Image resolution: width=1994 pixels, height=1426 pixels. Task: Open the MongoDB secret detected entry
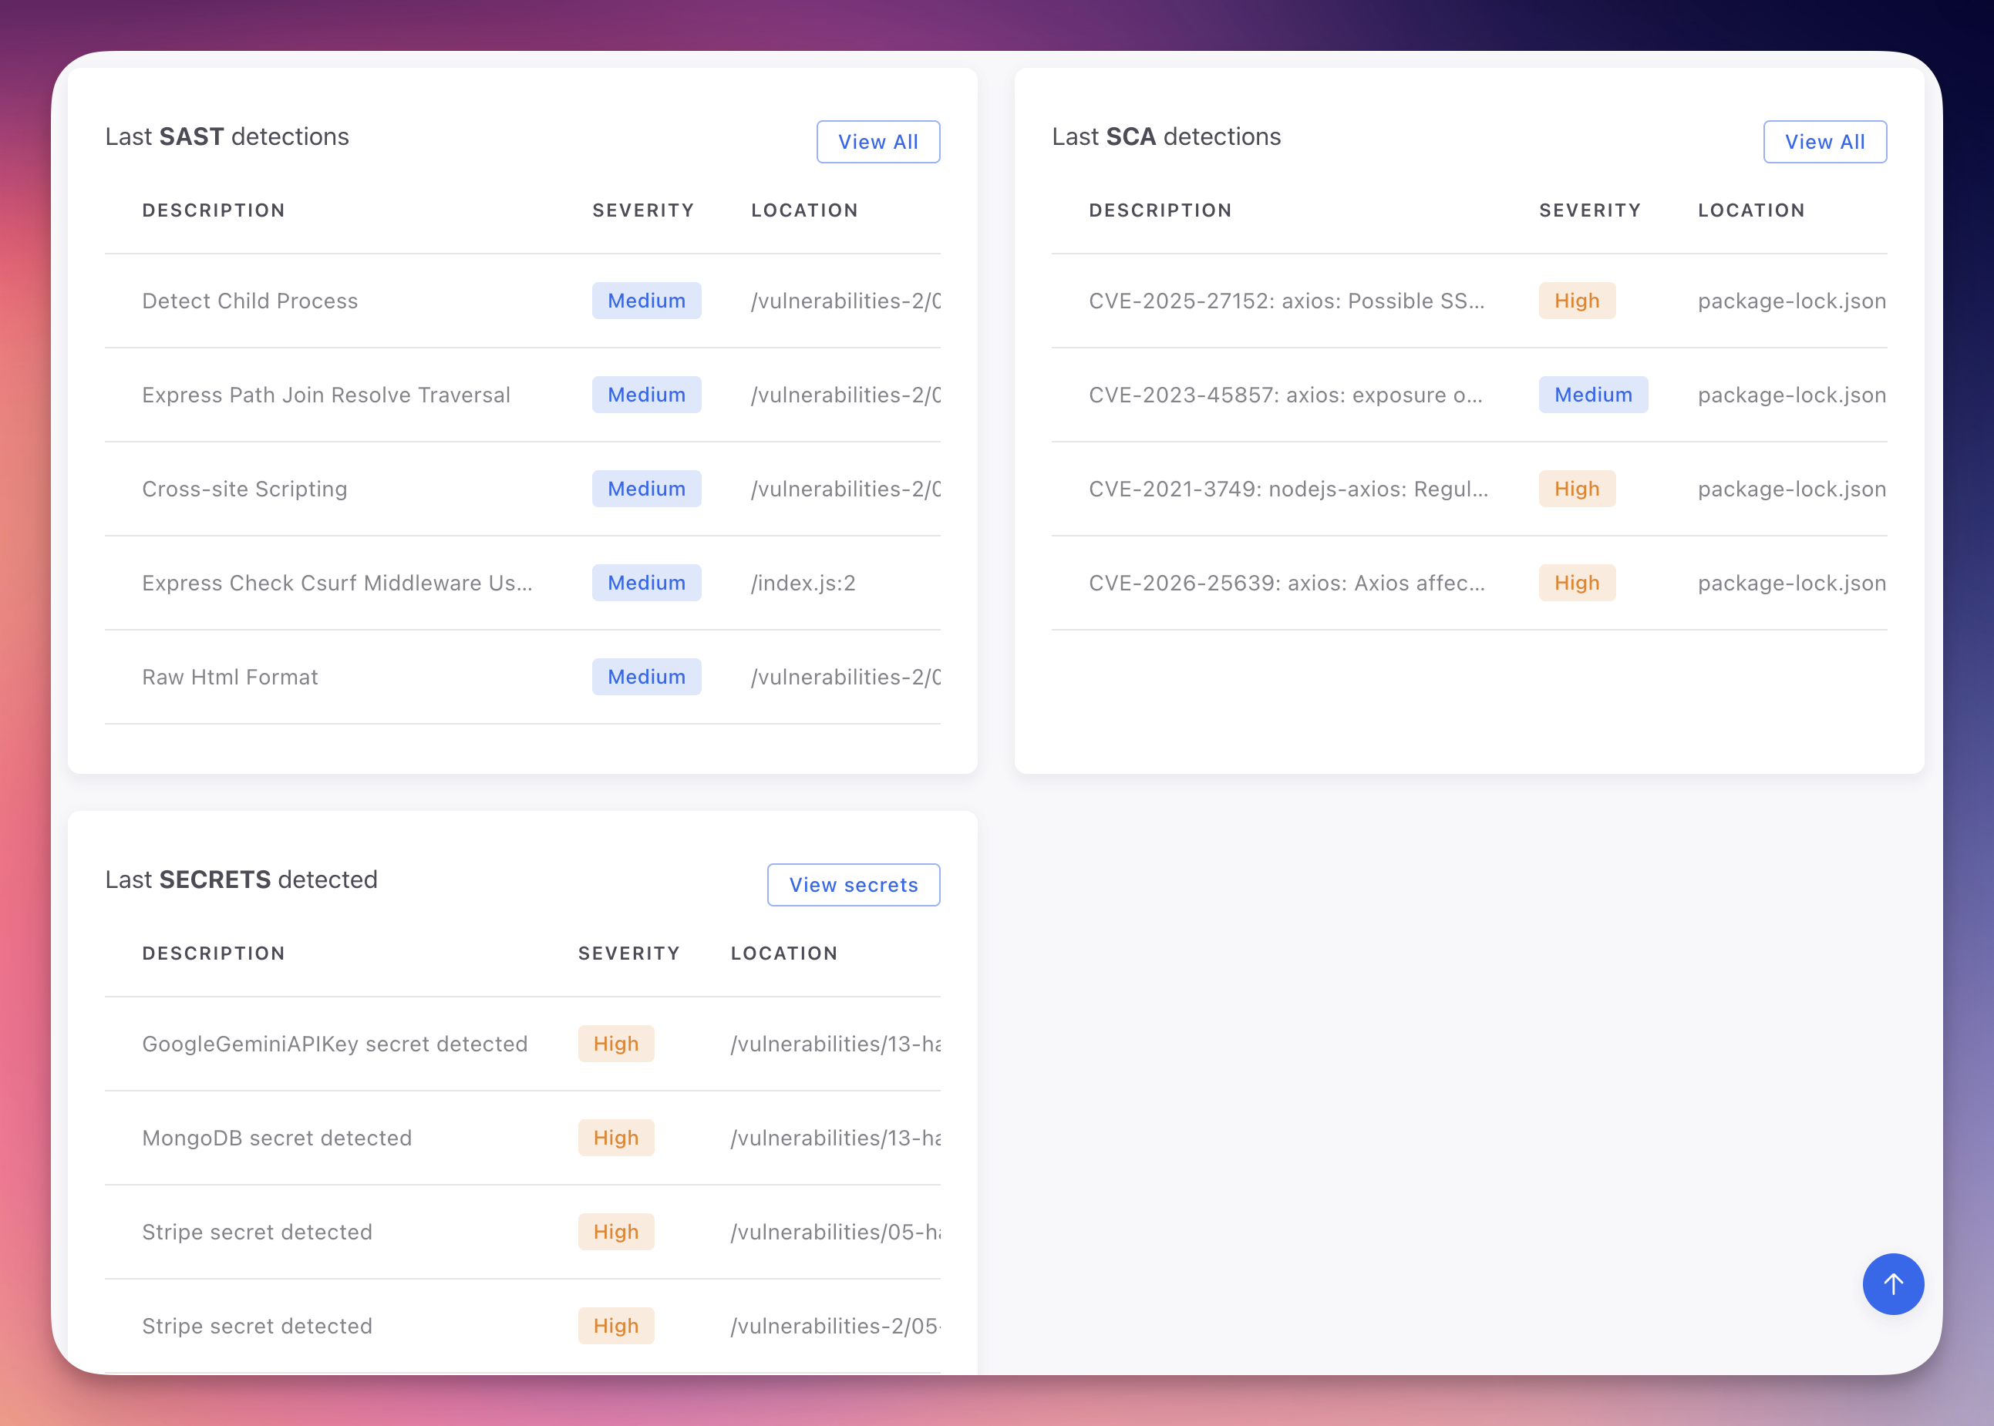click(x=277, y=1138)
